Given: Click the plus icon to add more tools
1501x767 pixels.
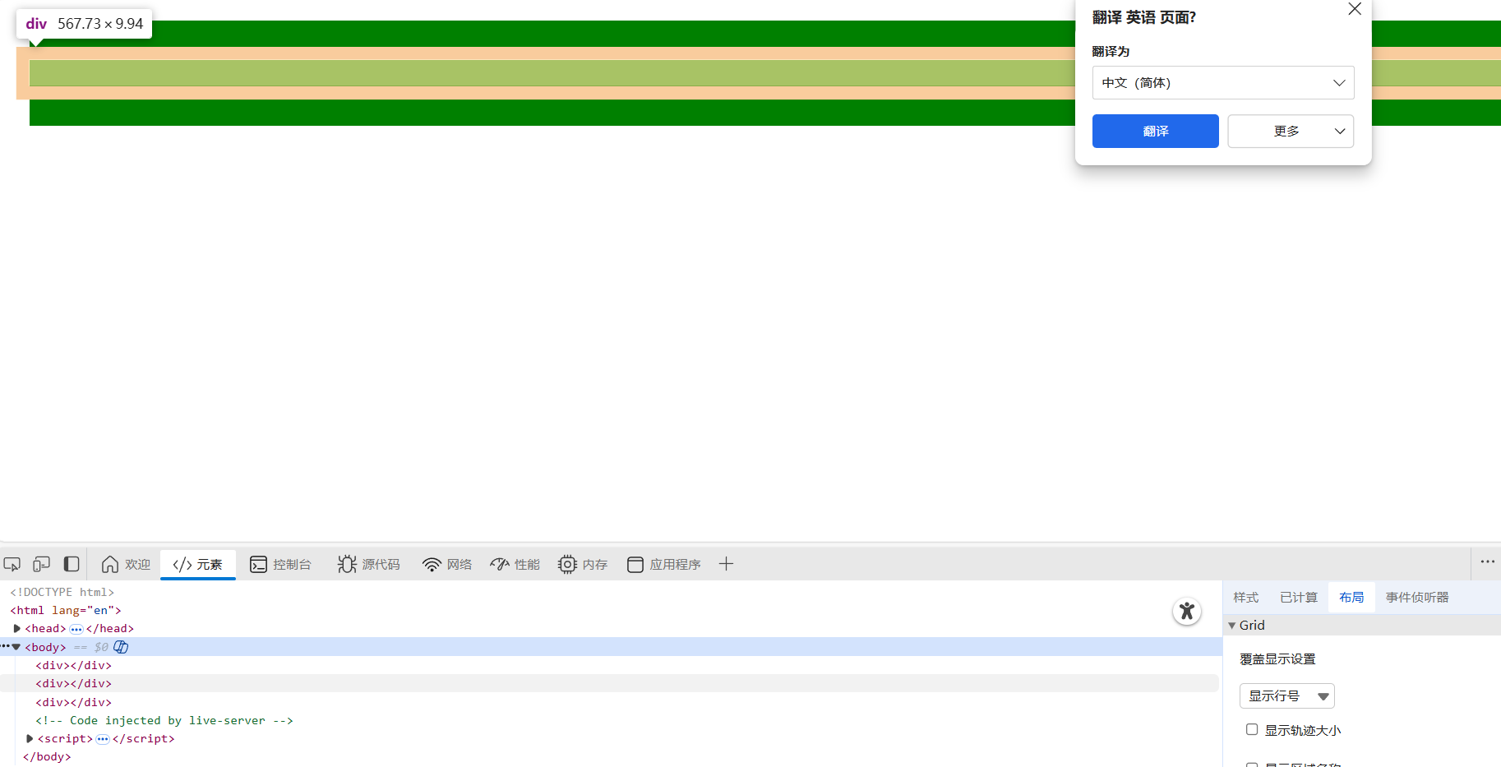Looking at the screenshot, I should pyautogui.click(x=726, y=564).
